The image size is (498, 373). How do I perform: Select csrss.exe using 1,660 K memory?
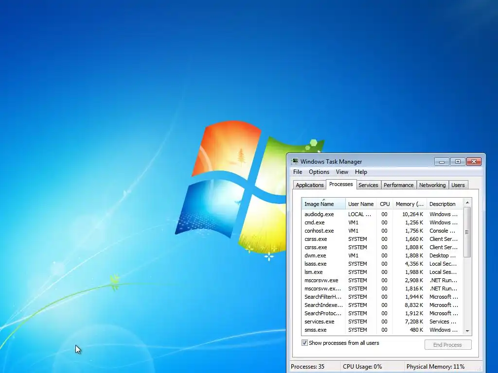[382, 239]
